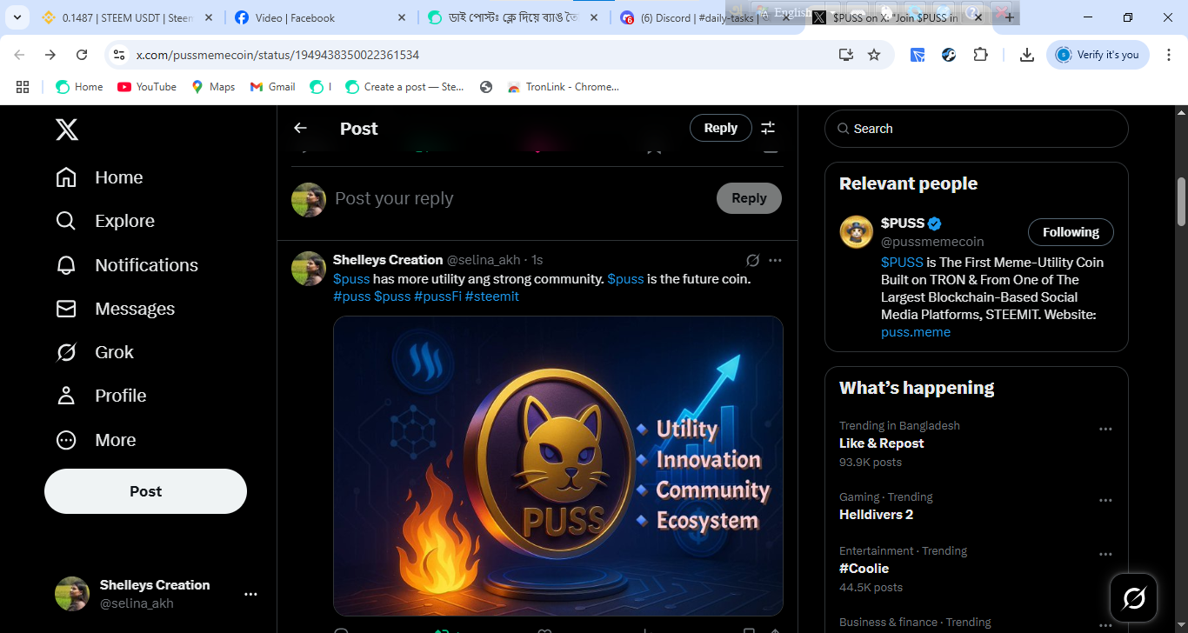This screenshot has height=633, width=1188.
Task: Open the Like & Repost trending topic
Action: pos(882,443)
